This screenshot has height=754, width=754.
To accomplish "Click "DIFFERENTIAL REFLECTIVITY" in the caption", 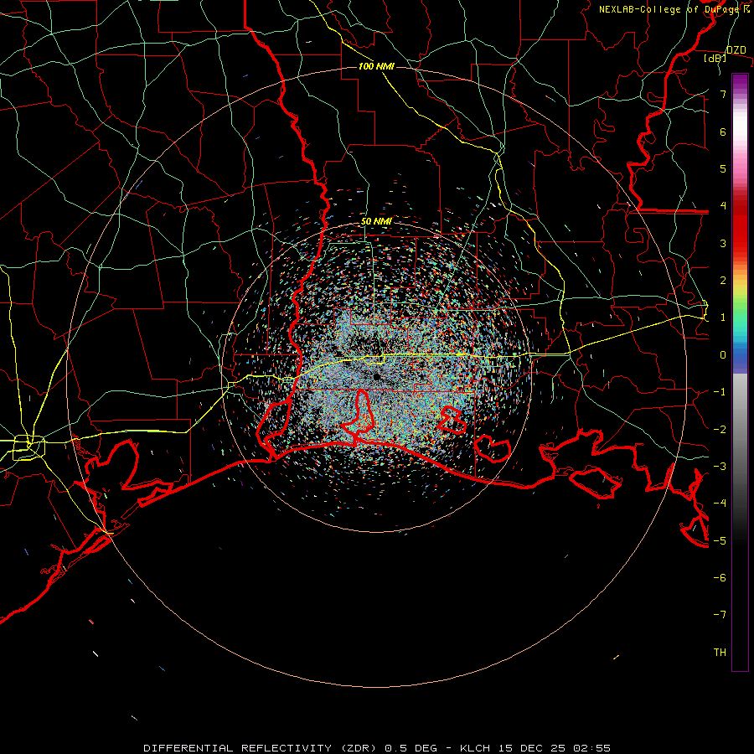I will 238,748.
